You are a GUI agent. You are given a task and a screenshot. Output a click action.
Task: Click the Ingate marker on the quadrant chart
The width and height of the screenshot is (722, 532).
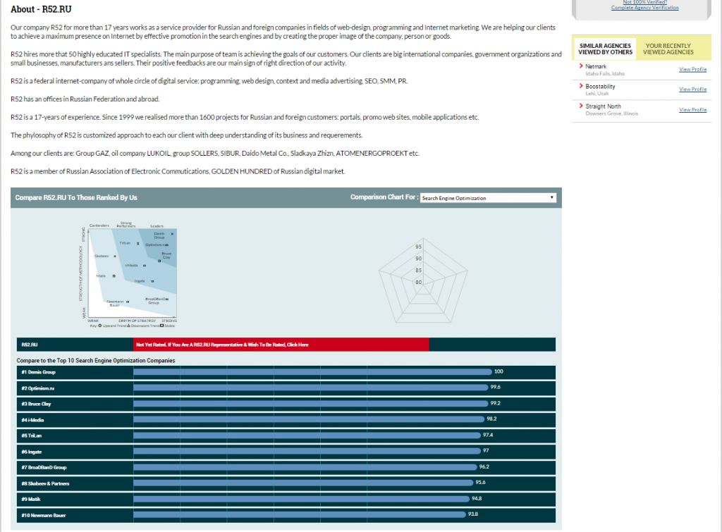tap(153, 281)
